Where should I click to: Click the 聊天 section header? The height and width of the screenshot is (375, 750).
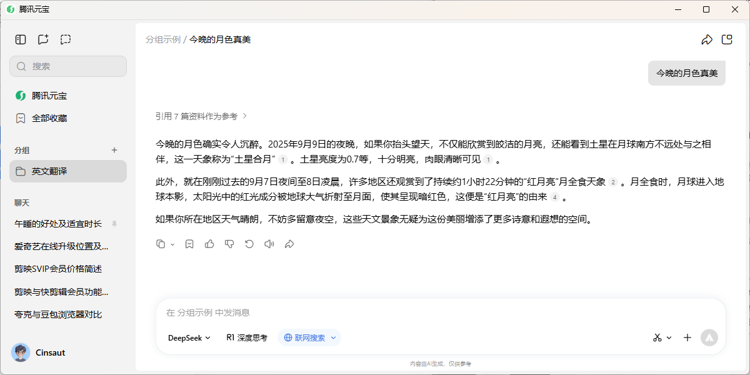[x=22, y=202]
